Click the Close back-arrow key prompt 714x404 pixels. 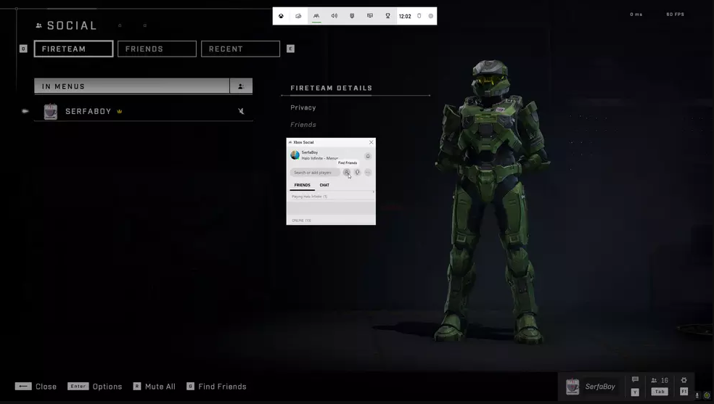(23, 387)
